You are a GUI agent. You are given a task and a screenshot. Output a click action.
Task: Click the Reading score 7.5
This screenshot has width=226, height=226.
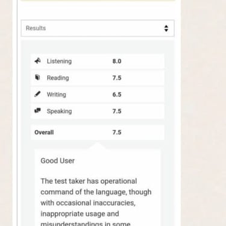point(117,78)
